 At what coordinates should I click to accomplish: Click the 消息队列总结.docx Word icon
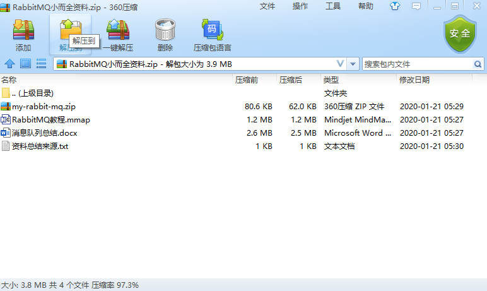[6, 133]
